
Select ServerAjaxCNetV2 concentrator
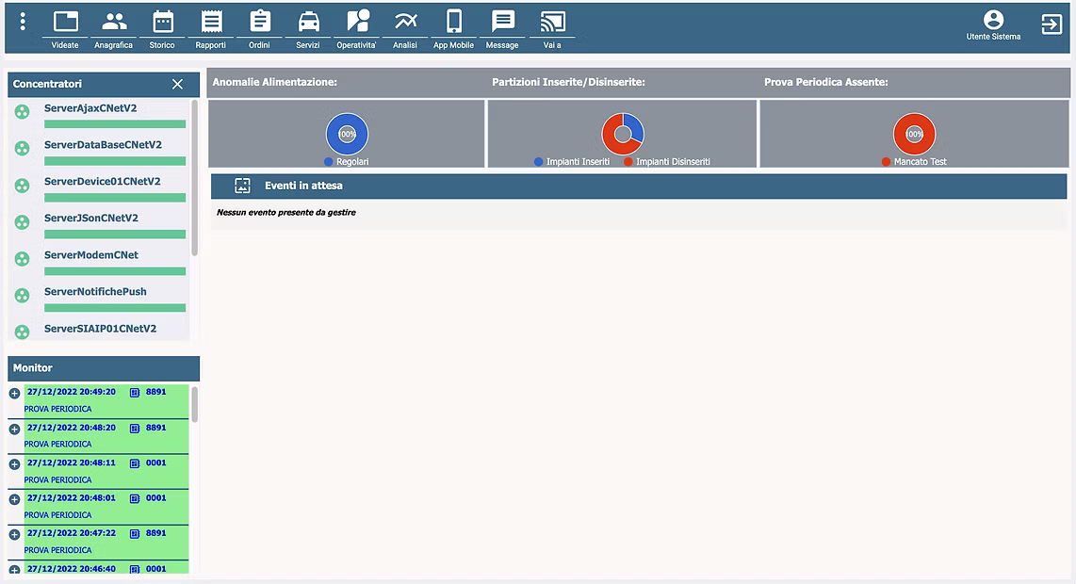(x=90, y=108)
